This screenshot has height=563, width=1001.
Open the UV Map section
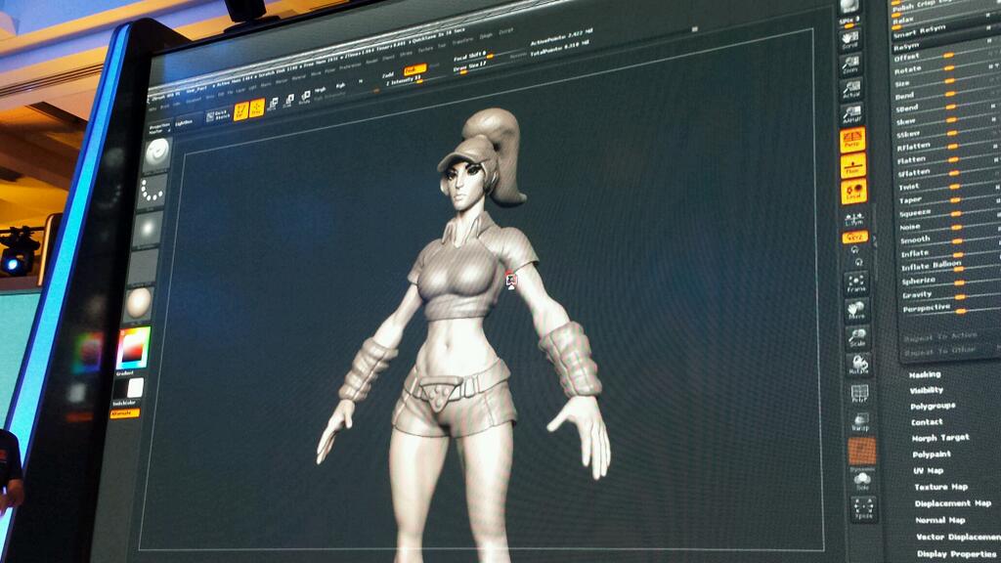(x=928, y=470)
